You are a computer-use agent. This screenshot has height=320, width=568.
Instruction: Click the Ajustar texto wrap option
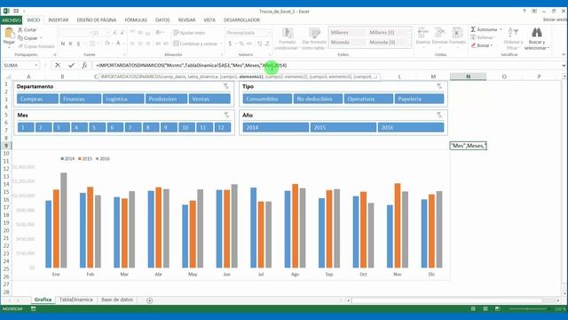189,33
